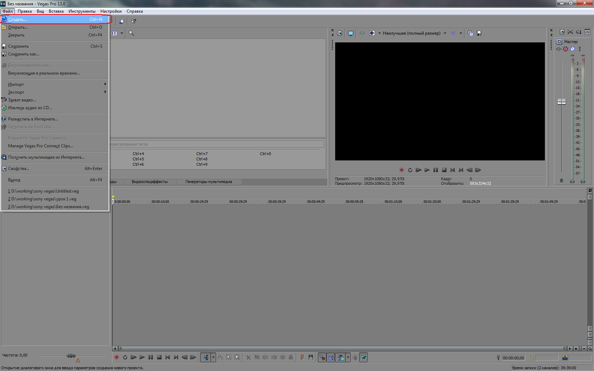
Task: Expand the Импорт submenu
Action: pyautogui.click(x=55, y=84)
